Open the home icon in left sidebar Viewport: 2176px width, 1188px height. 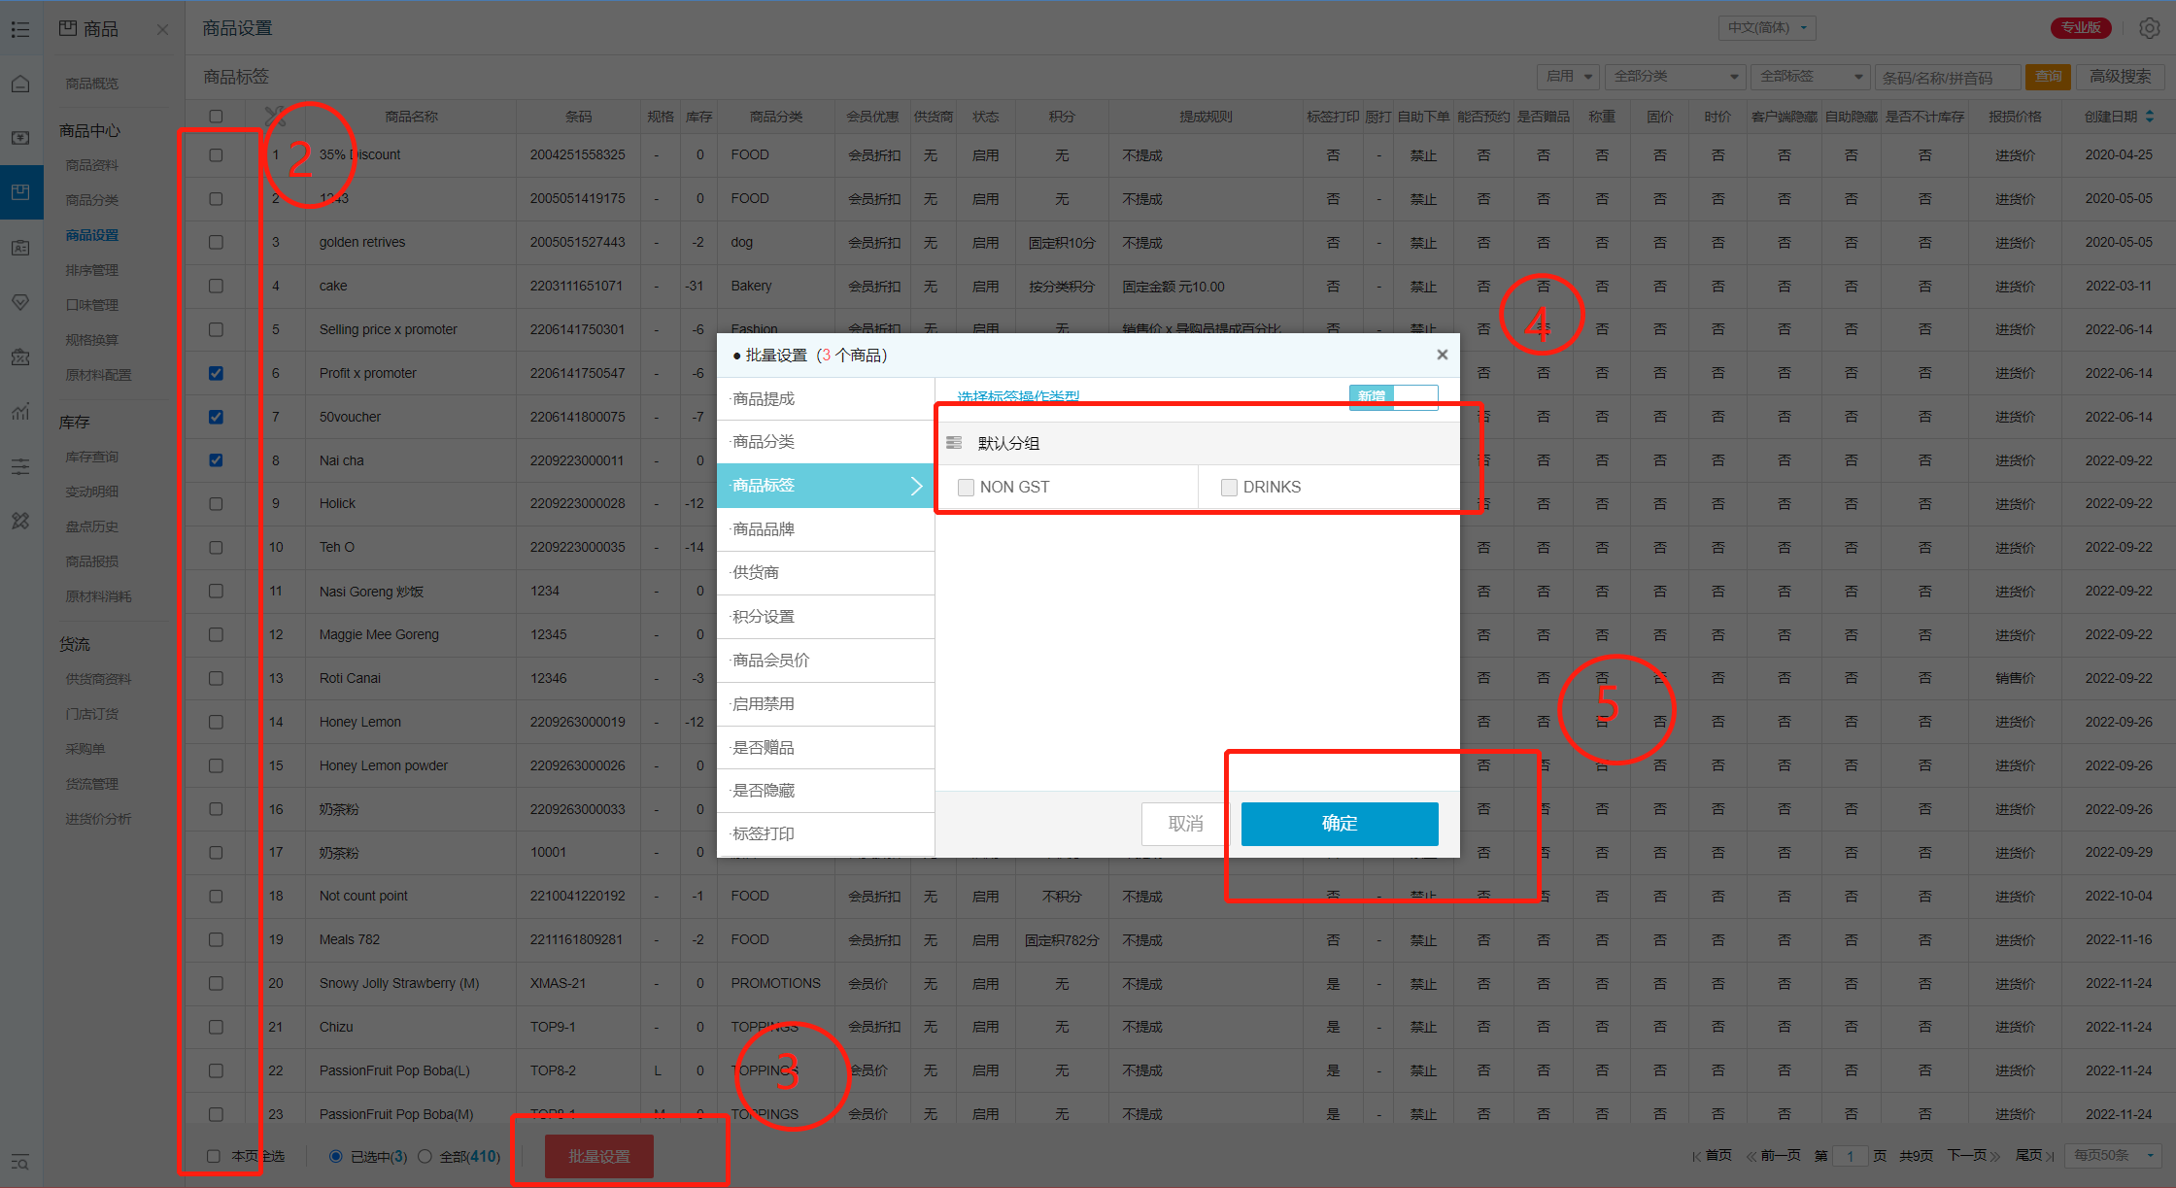[x=20, y=84]
